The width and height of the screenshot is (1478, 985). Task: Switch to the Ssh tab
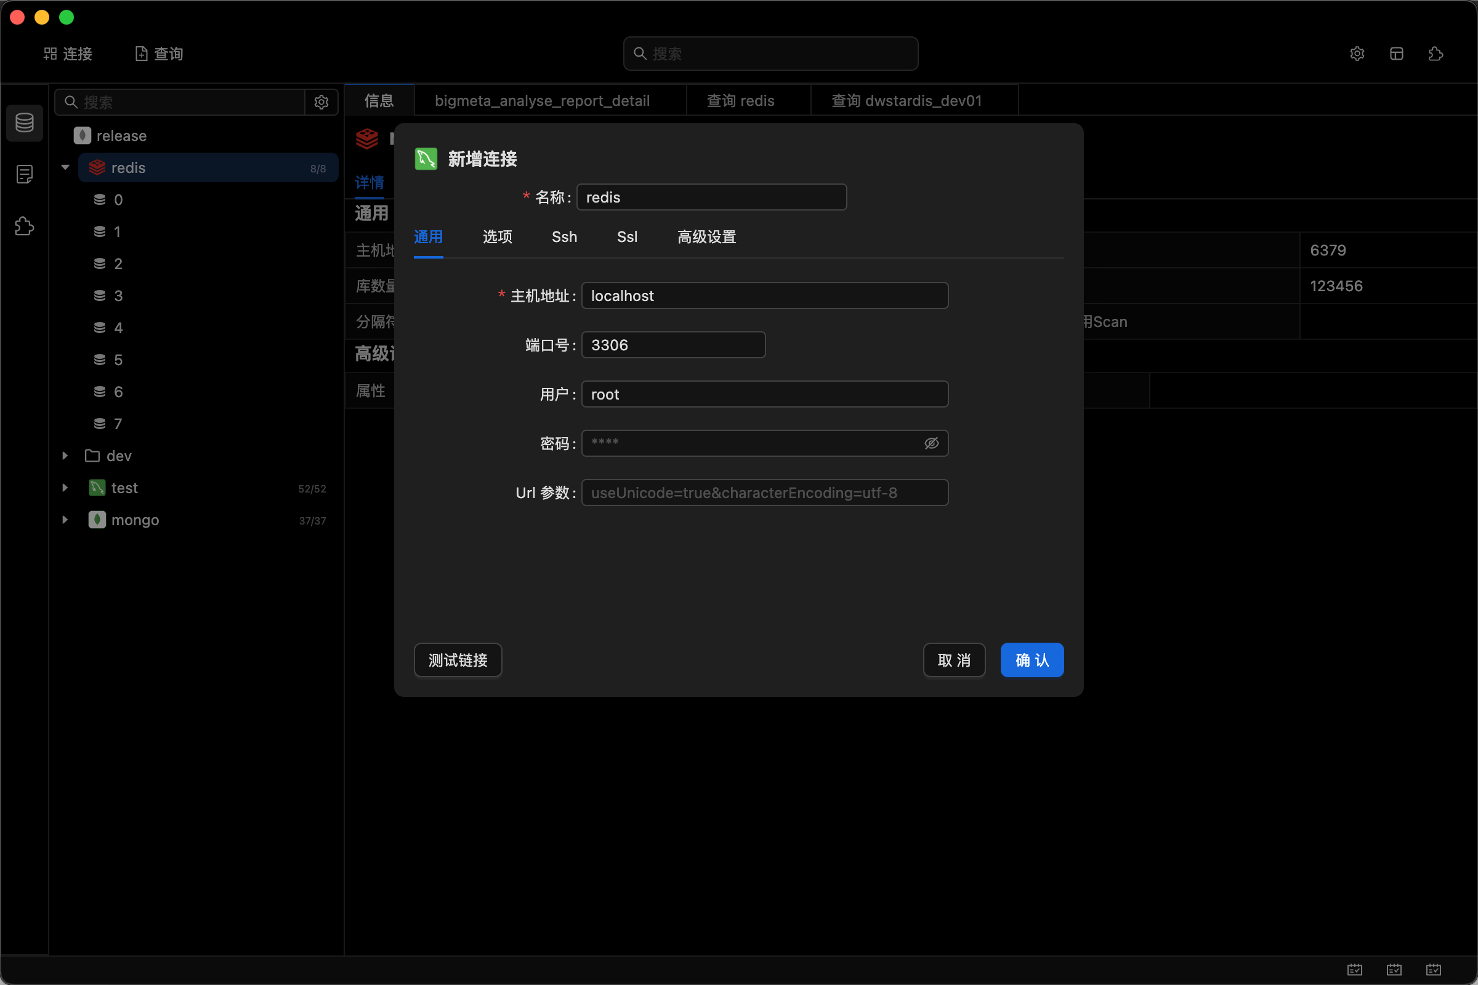click(563, 237)
